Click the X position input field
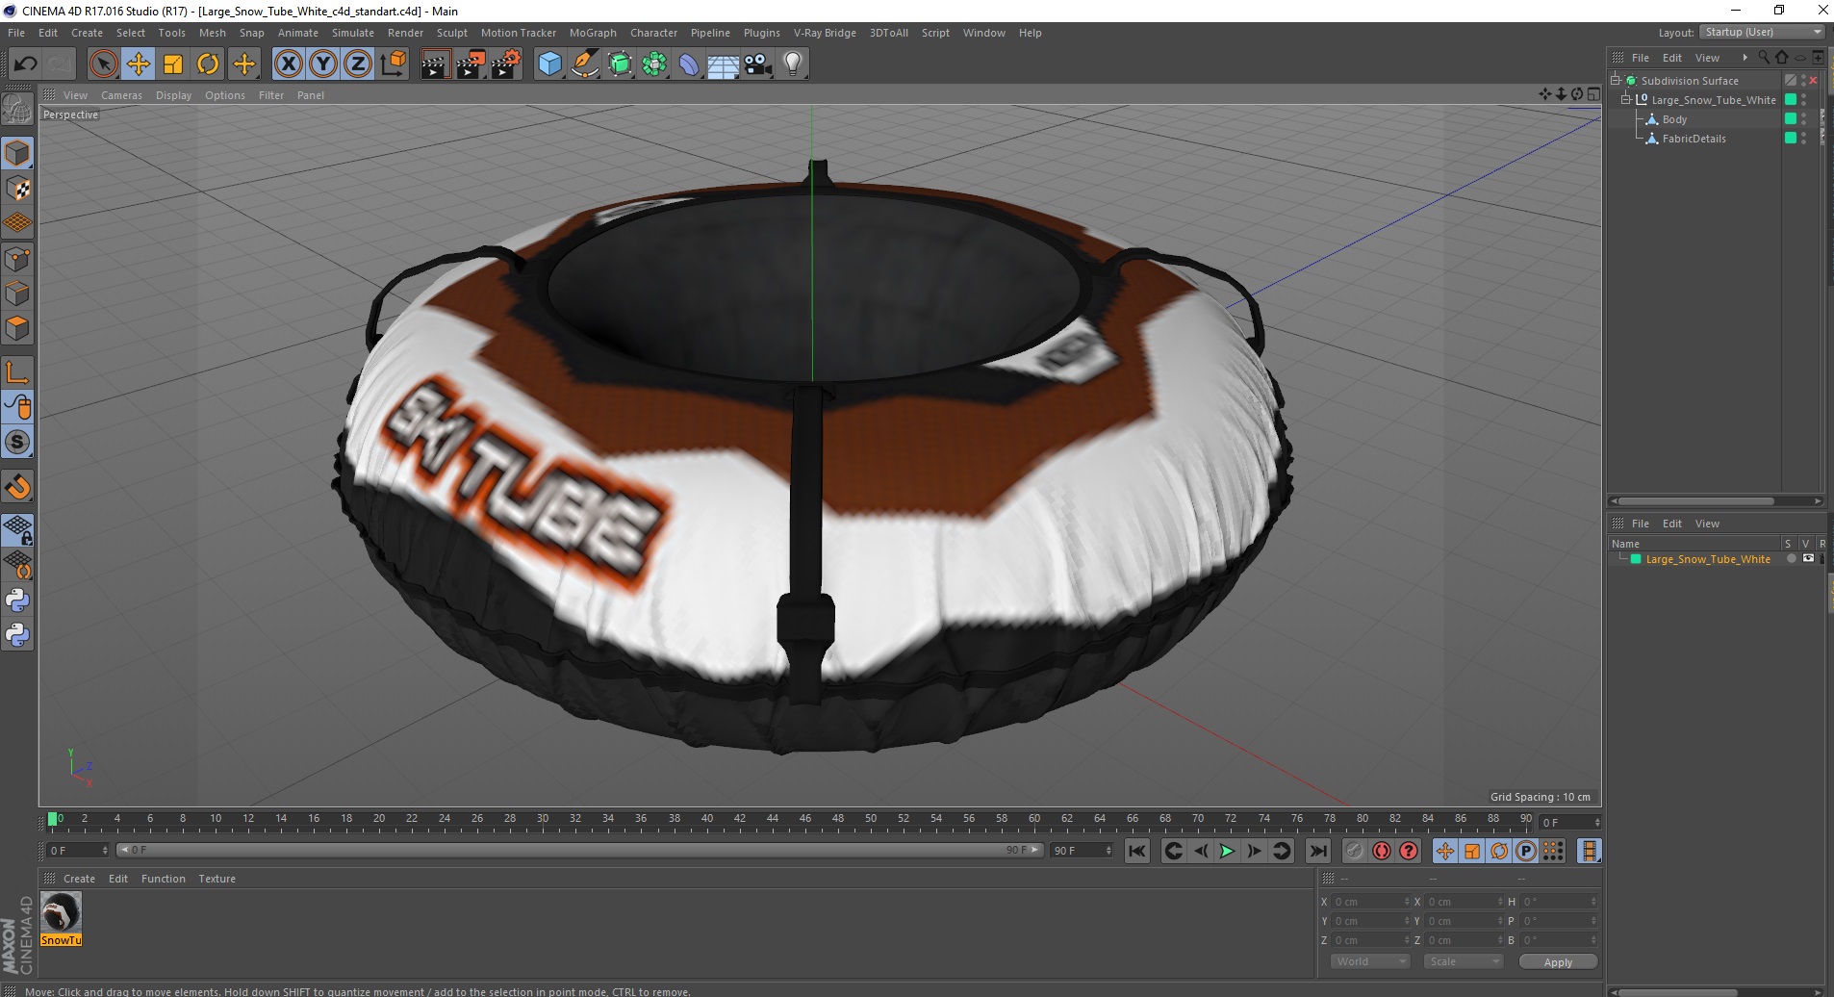This screenshot has height=997, width=1834. click(x=1370, y=902)
